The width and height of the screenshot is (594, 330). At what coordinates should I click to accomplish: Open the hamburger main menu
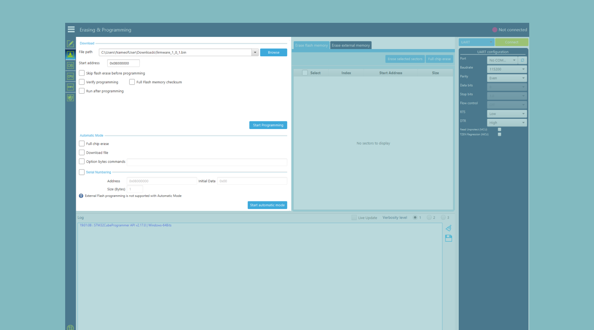[x=71, y=29]
